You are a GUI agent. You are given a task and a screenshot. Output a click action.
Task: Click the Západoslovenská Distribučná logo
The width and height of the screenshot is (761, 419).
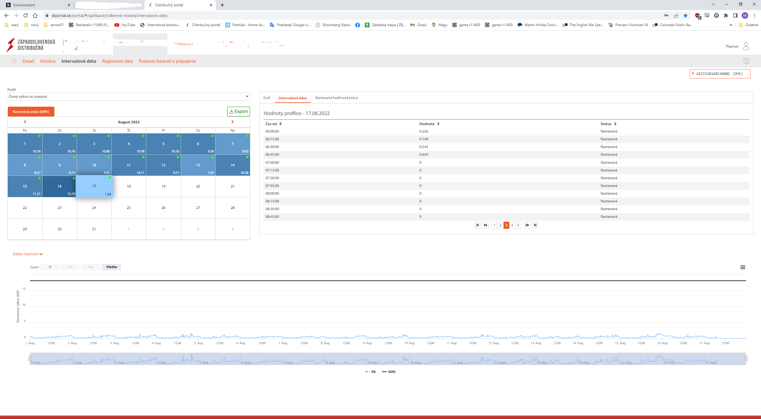[x=31, y=45]
